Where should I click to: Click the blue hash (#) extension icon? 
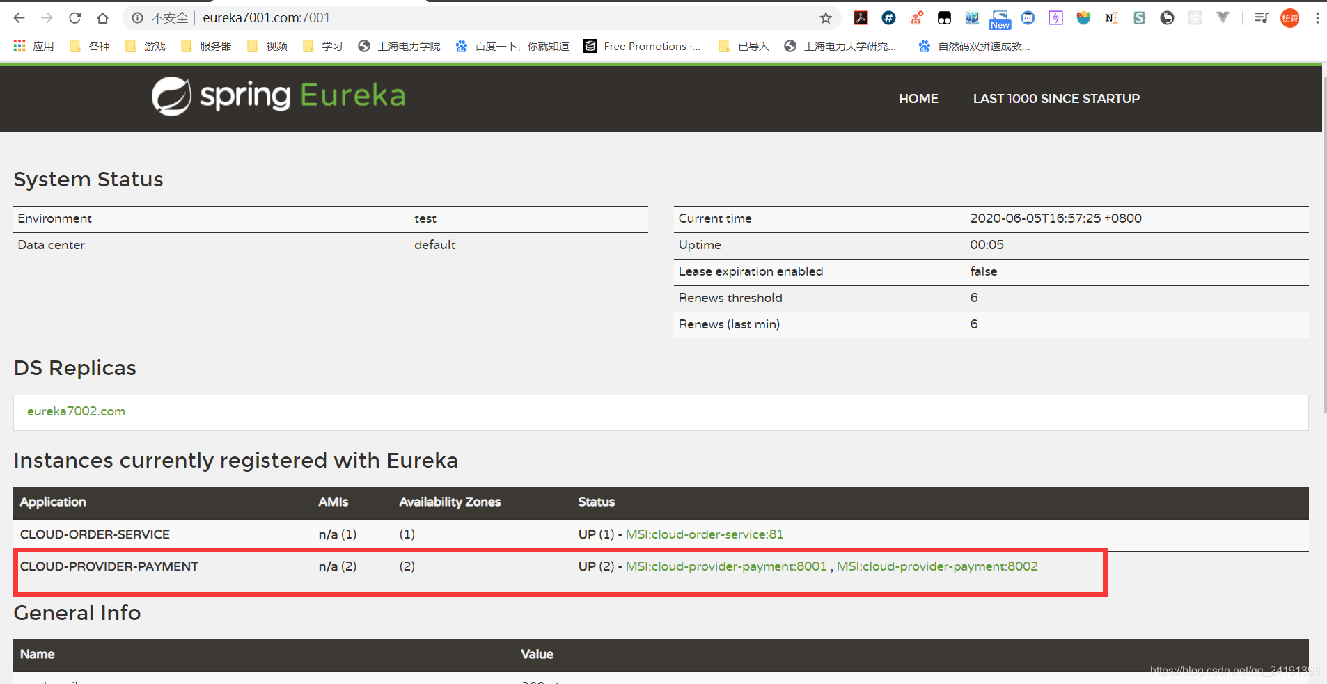coord(889,18)
